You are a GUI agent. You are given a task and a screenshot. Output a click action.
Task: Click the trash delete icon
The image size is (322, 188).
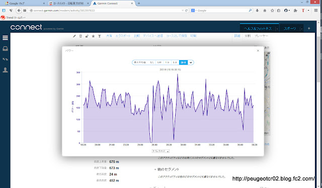[80, 36]
